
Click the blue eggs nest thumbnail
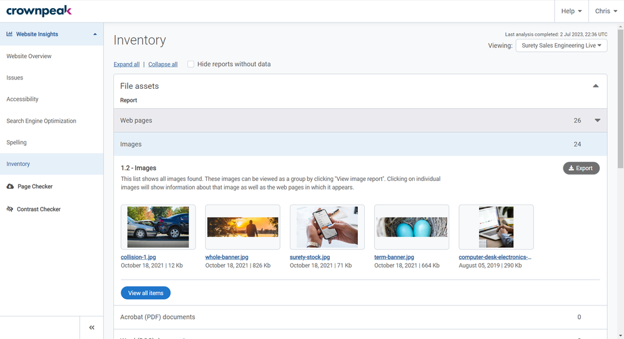[x=412, y=227]
